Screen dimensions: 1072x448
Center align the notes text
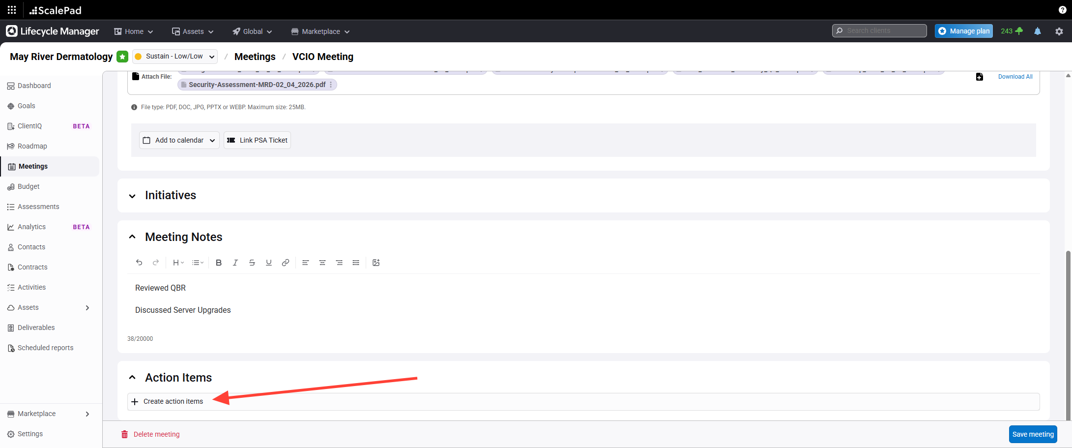click(322, 263)
